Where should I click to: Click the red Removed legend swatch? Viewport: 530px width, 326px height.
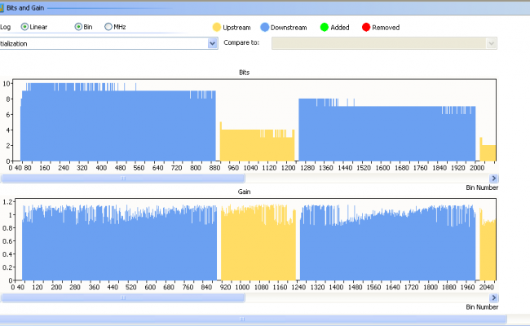pyautogui.click(x=366, y=28)
